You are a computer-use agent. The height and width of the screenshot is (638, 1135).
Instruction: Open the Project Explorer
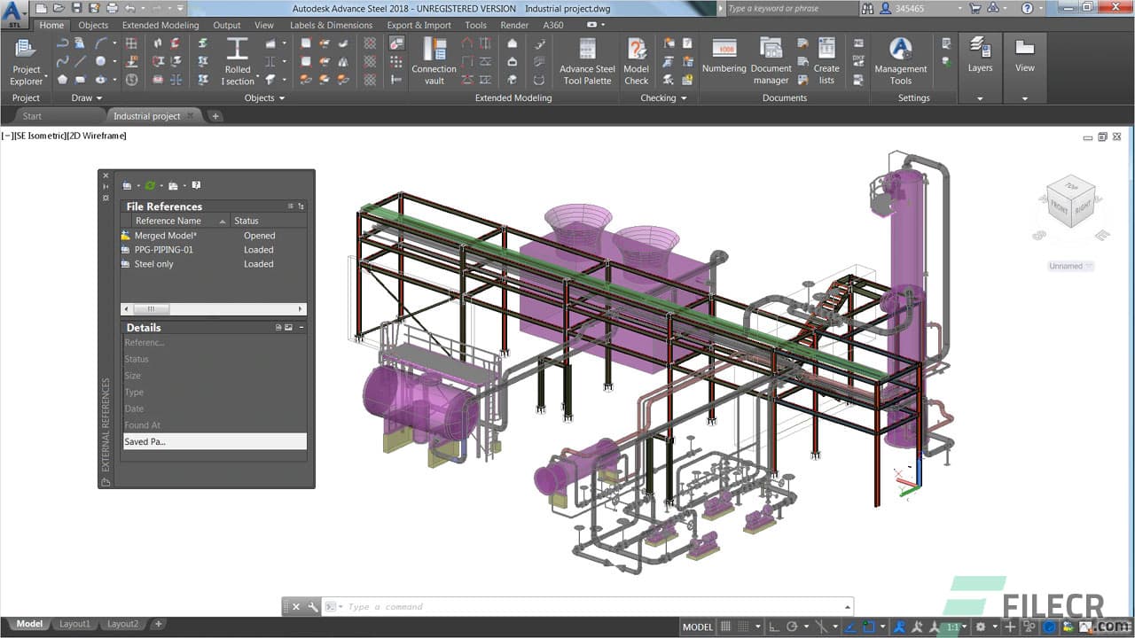26,62
